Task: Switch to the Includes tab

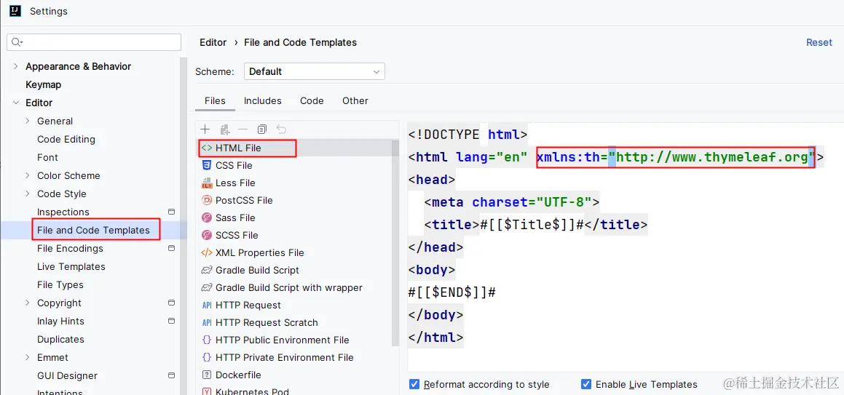Action: click(263, 100)
